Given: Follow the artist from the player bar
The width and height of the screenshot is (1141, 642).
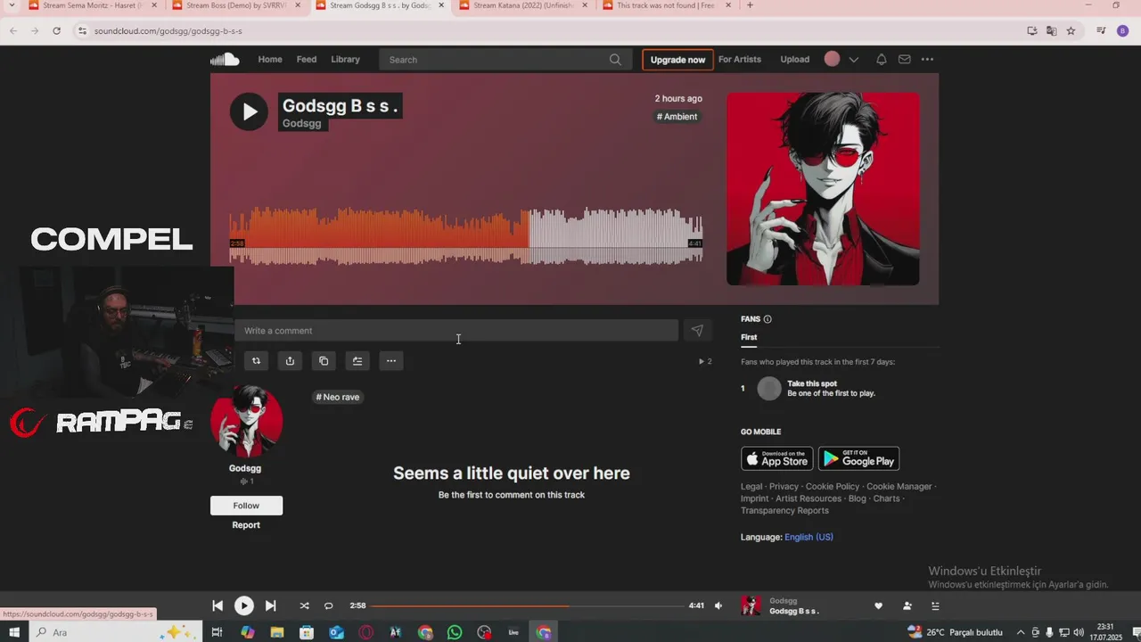Looking at the screenshot, I should coord(907,605).
